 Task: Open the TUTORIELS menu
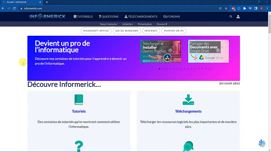[83, 17]
